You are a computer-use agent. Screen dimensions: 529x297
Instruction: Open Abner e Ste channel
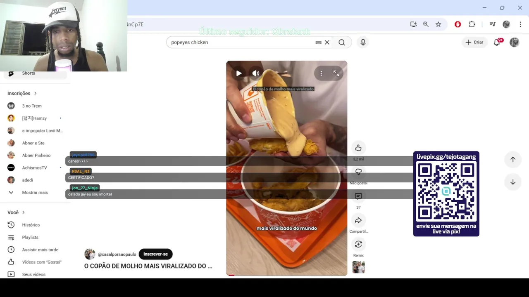(35, 143)
